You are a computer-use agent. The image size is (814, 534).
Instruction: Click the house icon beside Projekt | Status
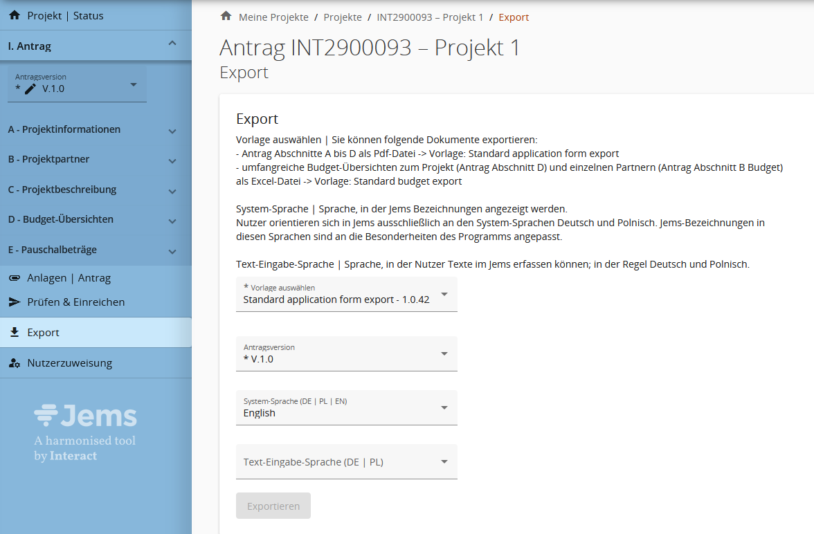tap(14, 15)
